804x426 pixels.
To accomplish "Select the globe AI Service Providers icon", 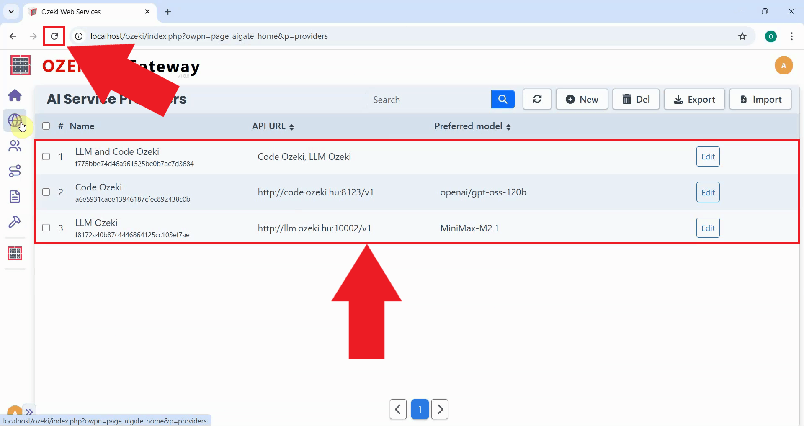I will (x=15, y=121).
